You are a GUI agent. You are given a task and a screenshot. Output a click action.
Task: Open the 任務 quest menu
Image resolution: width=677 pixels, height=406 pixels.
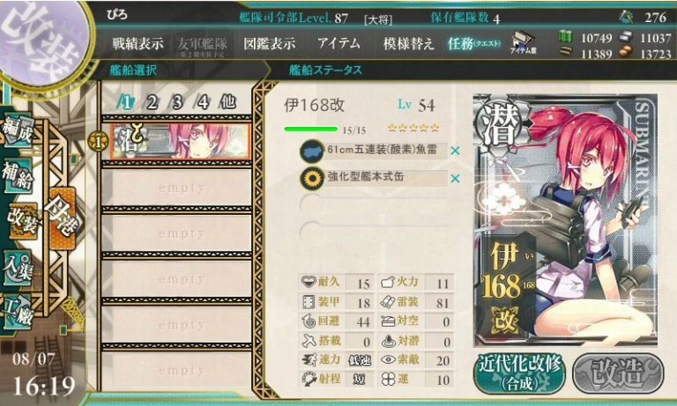(x=474, y=43)
